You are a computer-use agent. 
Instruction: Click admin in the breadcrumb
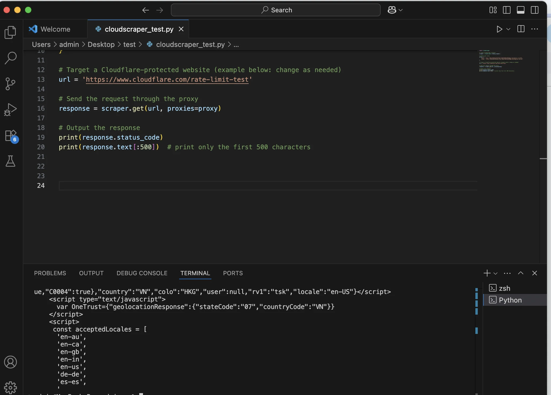point(69,44)
